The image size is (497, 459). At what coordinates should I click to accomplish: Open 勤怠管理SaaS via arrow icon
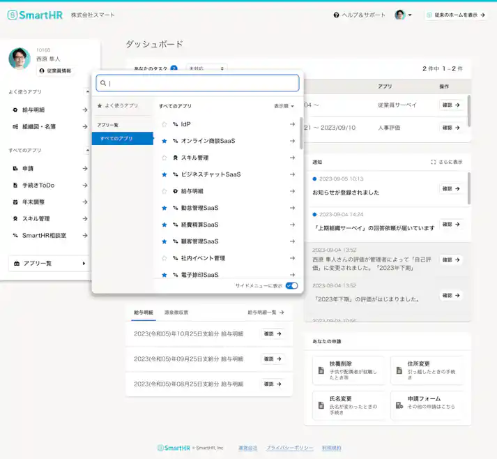[x=292, y=208]
